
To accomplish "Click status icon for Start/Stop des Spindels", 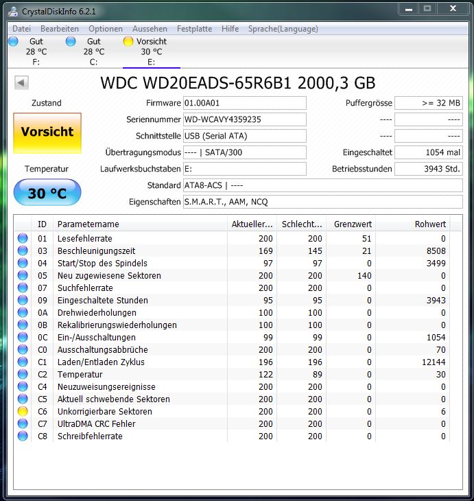I will point(23,263).
